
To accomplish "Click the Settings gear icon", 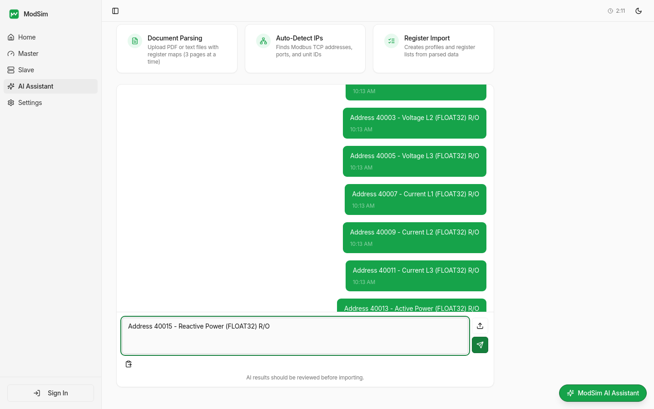I will coord(11,103).
